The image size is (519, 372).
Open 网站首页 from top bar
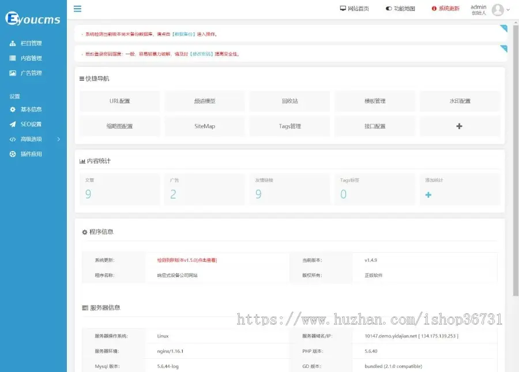(354, 9)
